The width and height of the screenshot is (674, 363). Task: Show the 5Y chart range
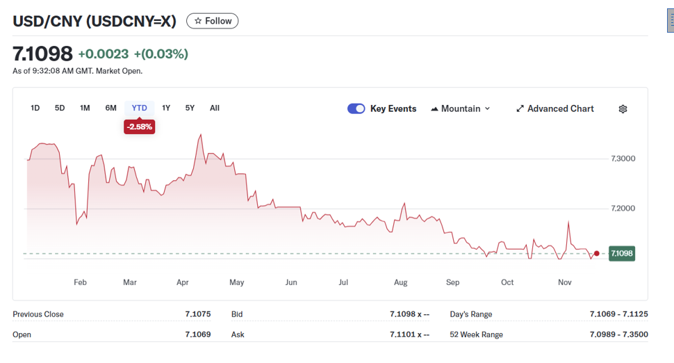coord(190,108)
